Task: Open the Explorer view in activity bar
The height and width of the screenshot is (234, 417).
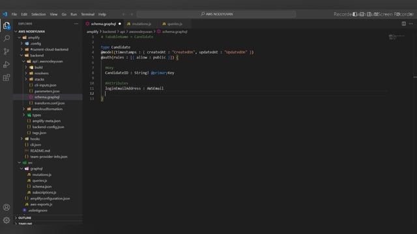Action: point(7,26)
